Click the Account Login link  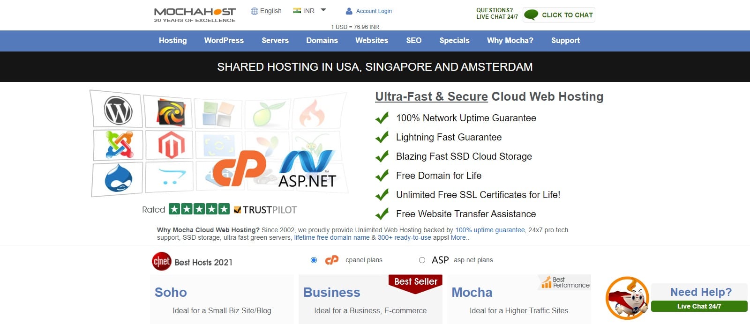(374, 11)
